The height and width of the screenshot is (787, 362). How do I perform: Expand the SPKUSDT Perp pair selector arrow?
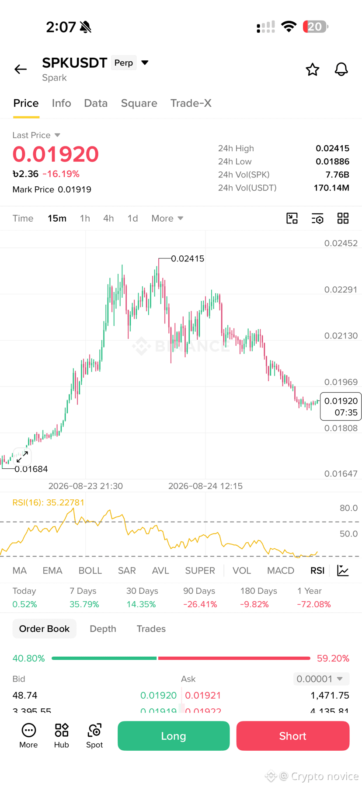tap(145, 63)
